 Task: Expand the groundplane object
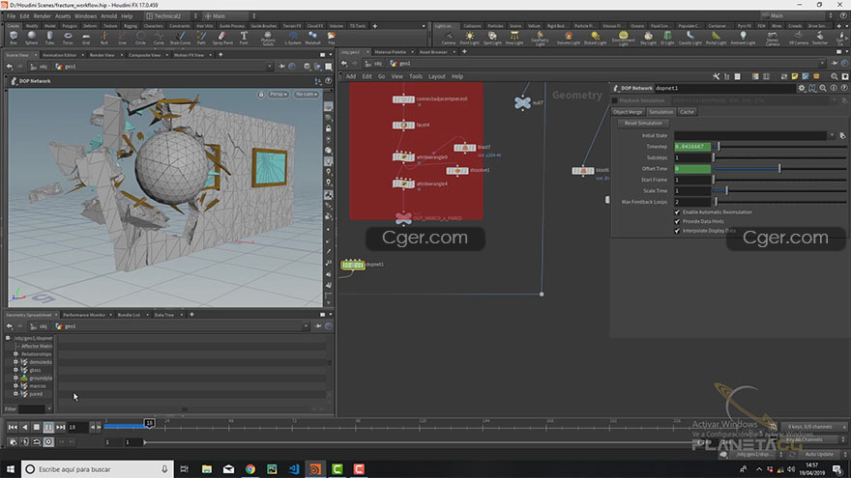click(15, 378)
